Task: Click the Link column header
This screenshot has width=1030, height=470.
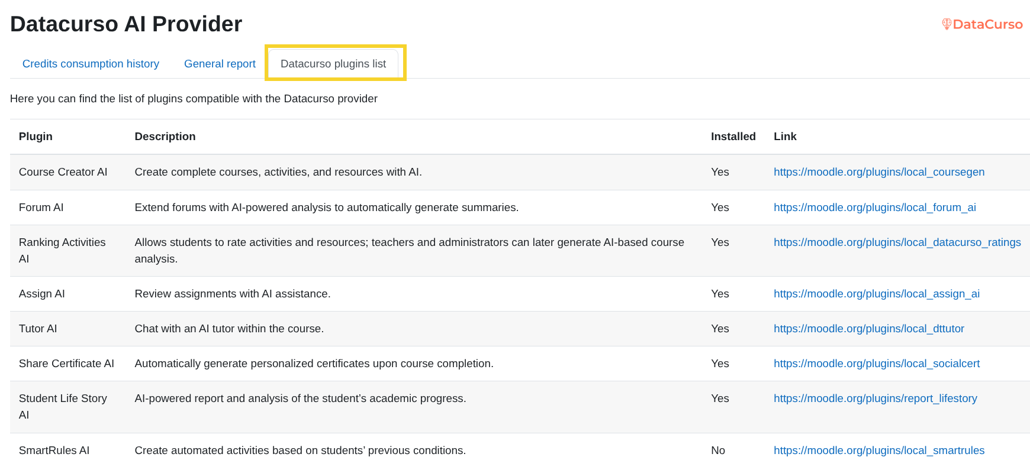Action: tap(785, 137)
